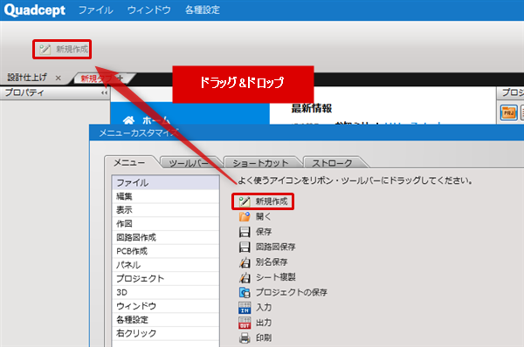Select ファイル in the category list
Image resolution: width=524 pixels, height=347 pixels.
(x=166, y=183)
